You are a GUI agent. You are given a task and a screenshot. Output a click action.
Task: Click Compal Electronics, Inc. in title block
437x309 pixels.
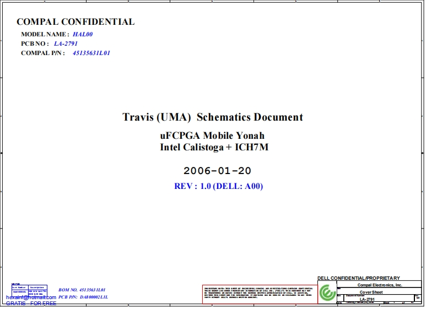click(380, 285)
